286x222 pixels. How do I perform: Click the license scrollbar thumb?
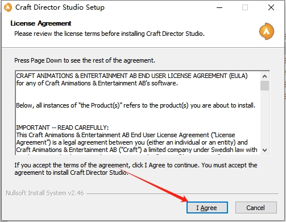[264, 85]
